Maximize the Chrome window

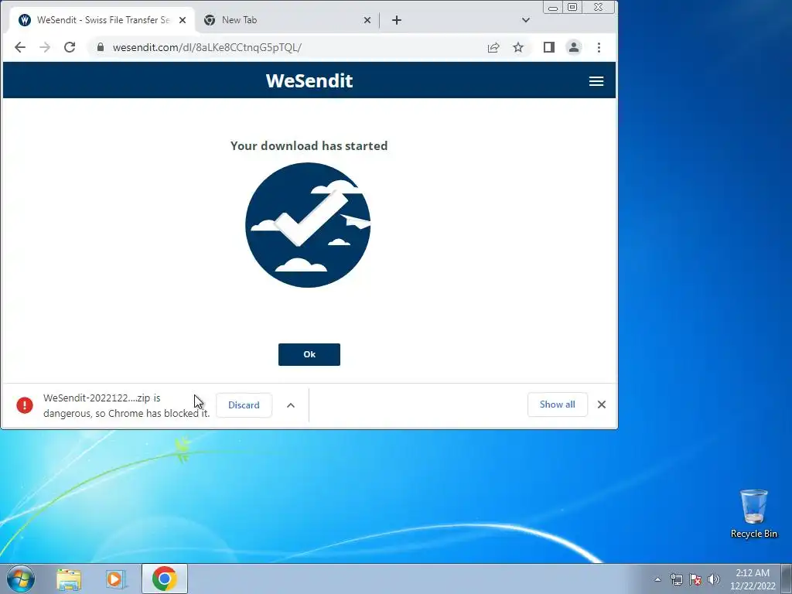(572, 7)
